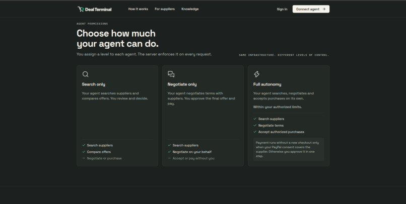Open the How it works page
406x204 pixels.
(x=138, y=9)
